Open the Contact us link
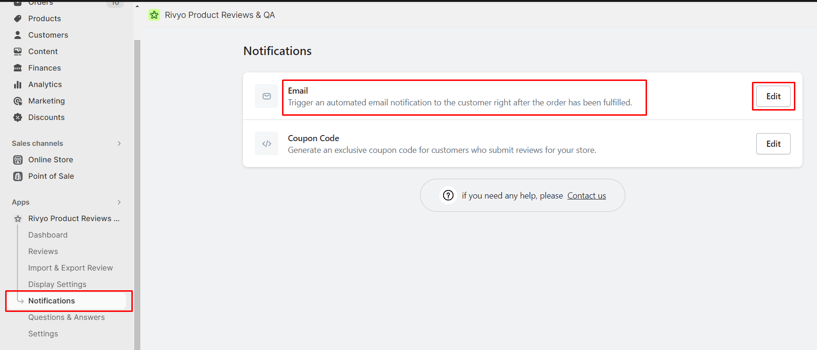The height and width of the screenshot is (350, 817). 586,195
